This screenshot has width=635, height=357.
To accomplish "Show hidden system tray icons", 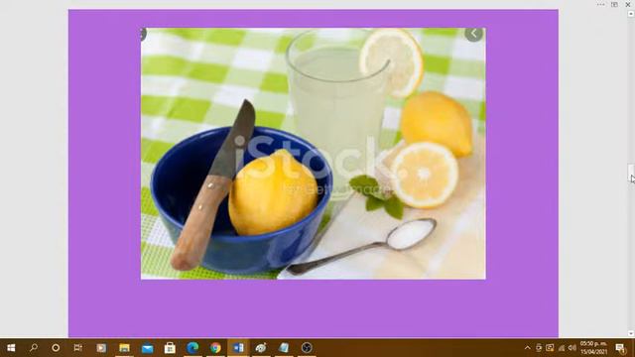I will (x=527, y=348).
